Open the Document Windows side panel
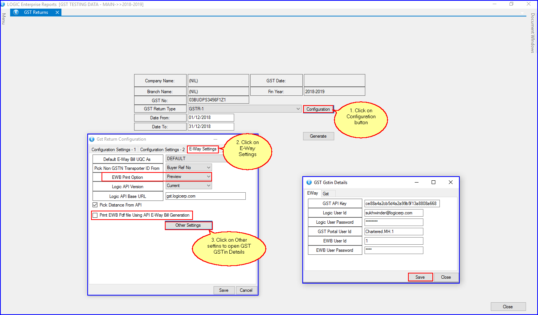 533,33
